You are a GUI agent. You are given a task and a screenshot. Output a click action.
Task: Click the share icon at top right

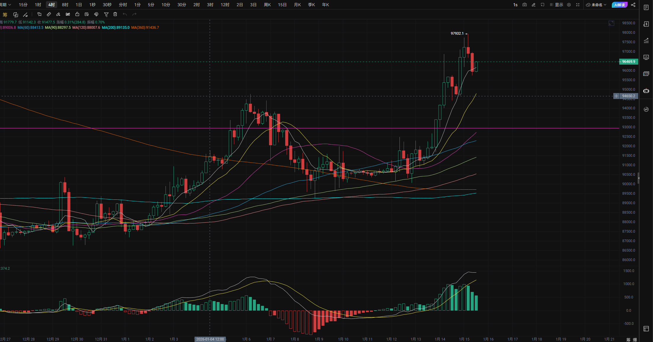click(633, 5)
